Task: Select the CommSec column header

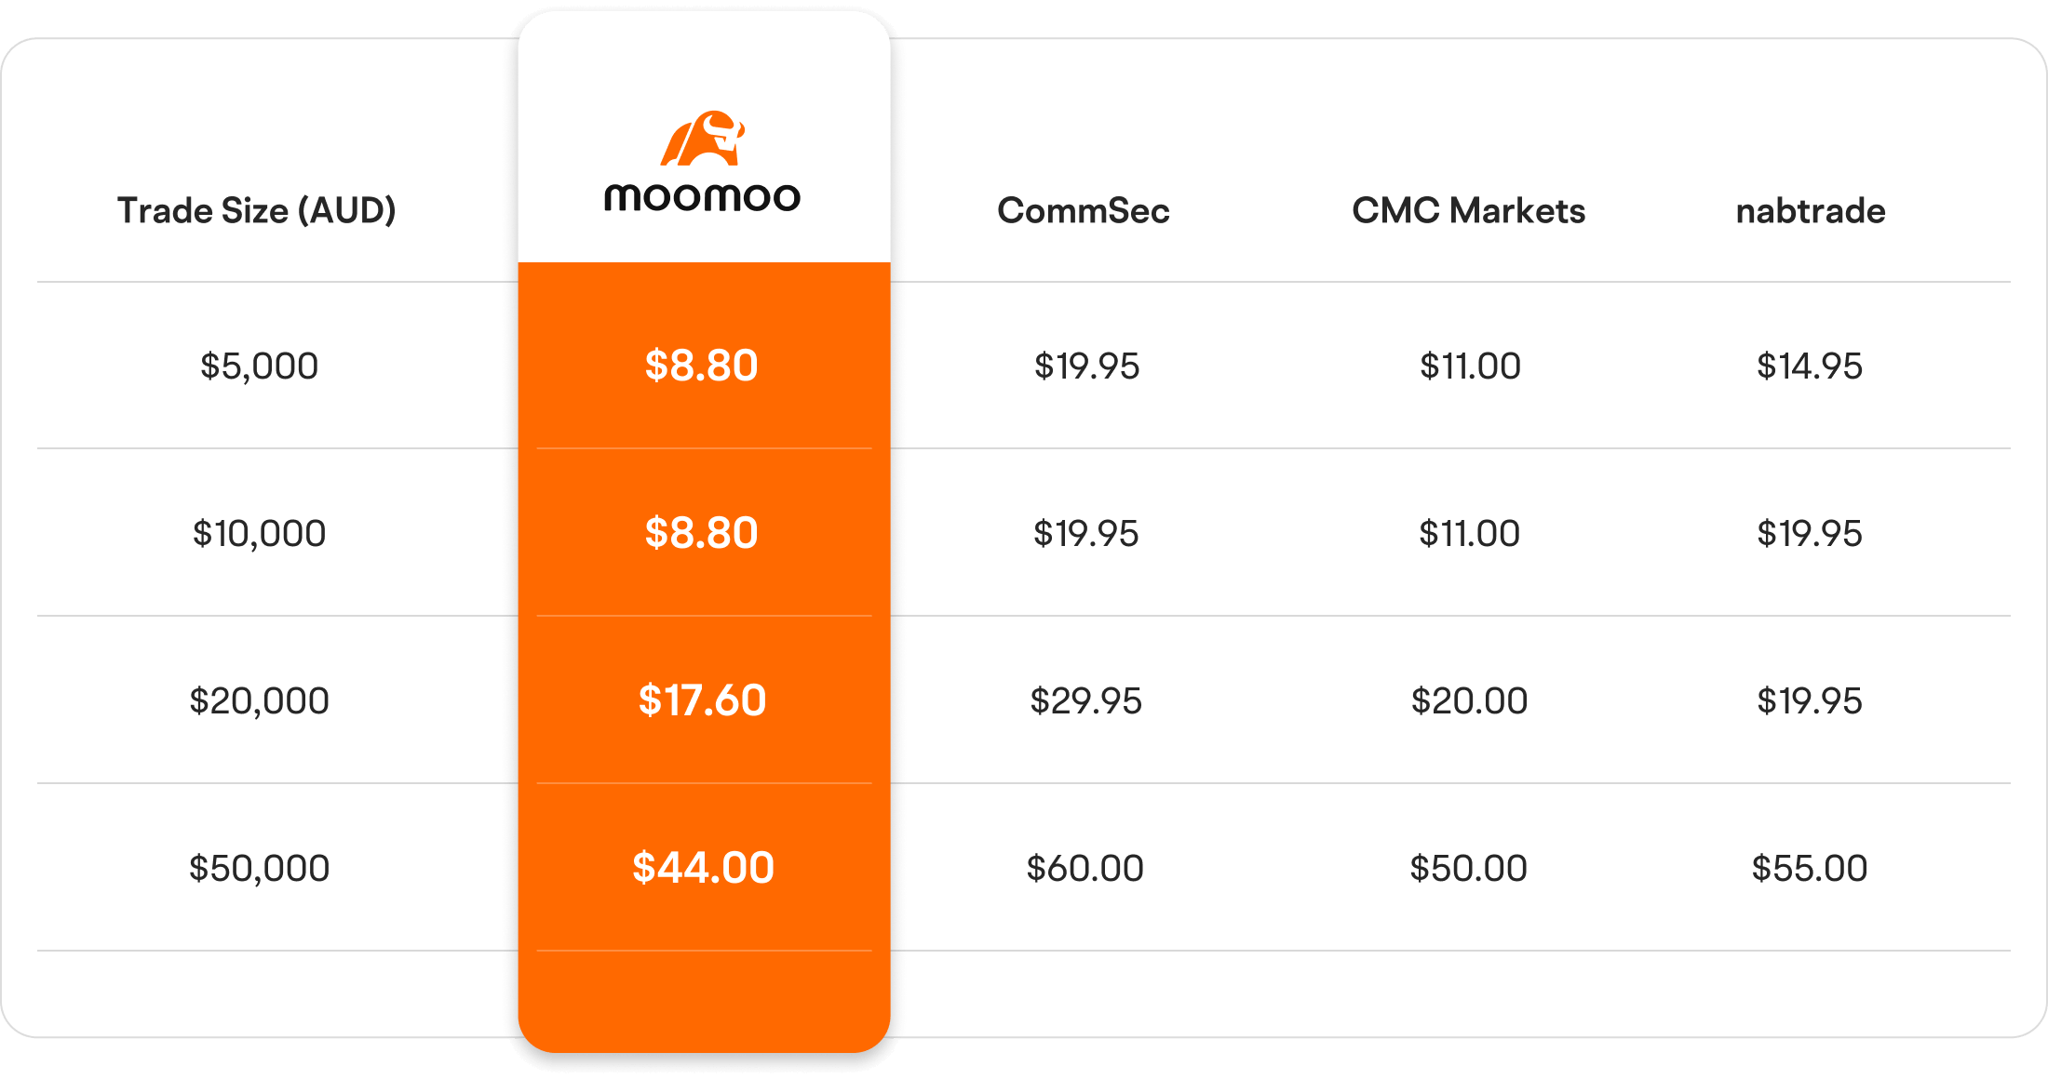Action: point(1084,211)
